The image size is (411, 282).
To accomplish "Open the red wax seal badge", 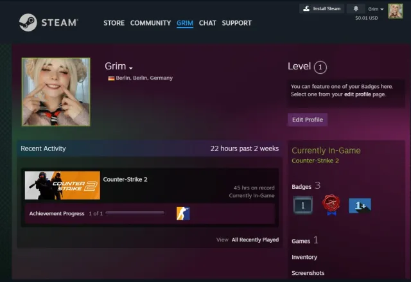I will click(x=331, y=205).
